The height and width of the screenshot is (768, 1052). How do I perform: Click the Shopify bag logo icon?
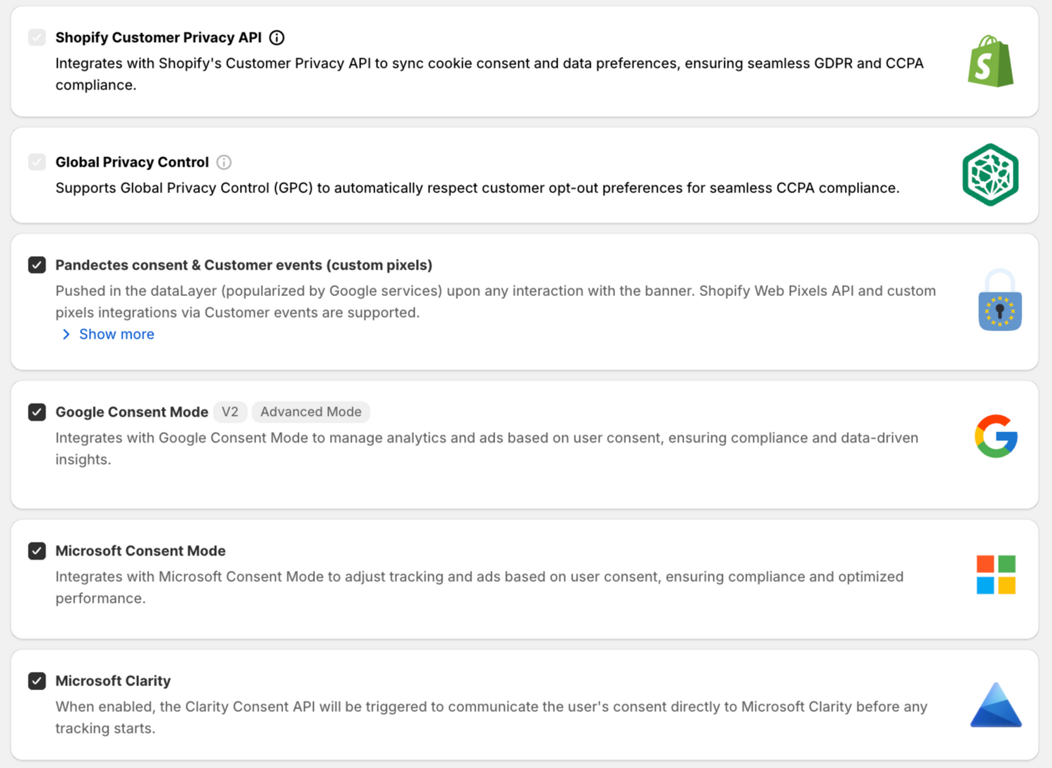[990, 62]
